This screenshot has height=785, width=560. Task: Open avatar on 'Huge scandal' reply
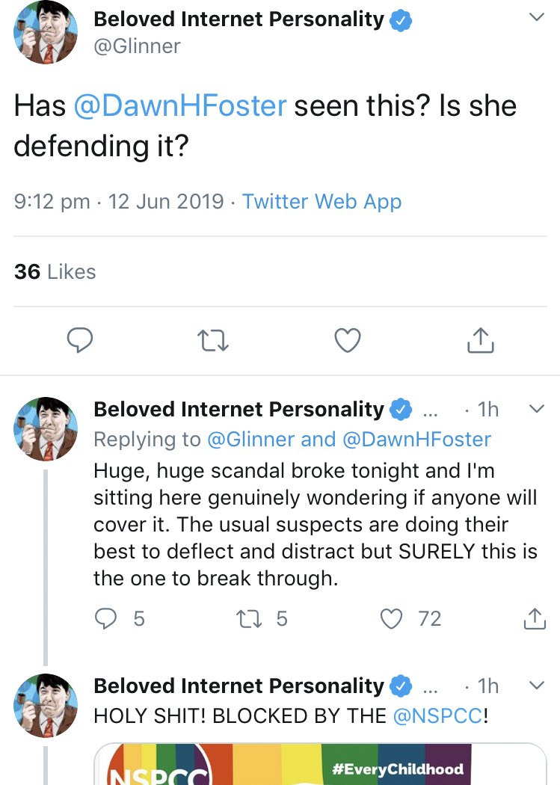click(46, 428)
